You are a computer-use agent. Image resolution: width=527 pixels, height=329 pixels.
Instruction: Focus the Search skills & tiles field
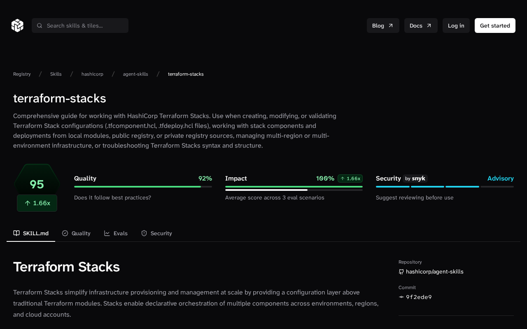pyautogui.click(x=80, y=25)
